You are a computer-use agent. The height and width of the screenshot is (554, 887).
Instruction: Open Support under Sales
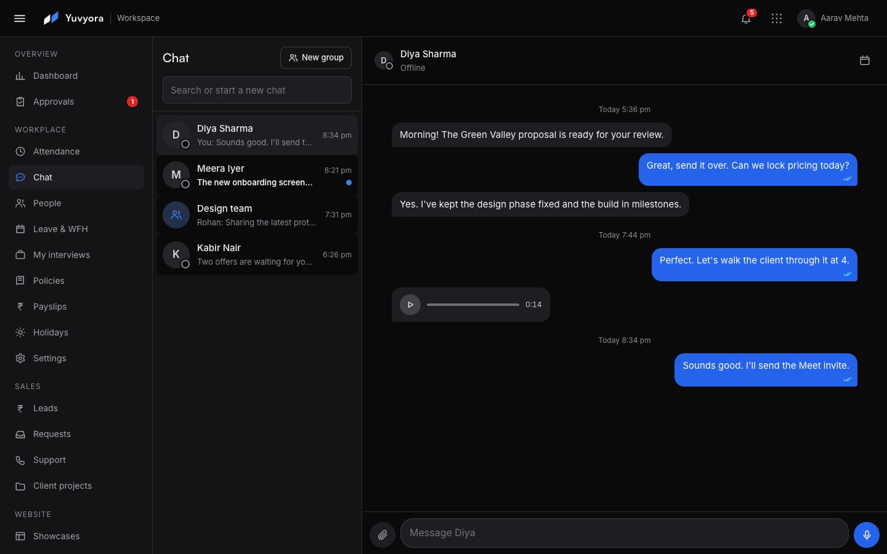click(76, 460)
